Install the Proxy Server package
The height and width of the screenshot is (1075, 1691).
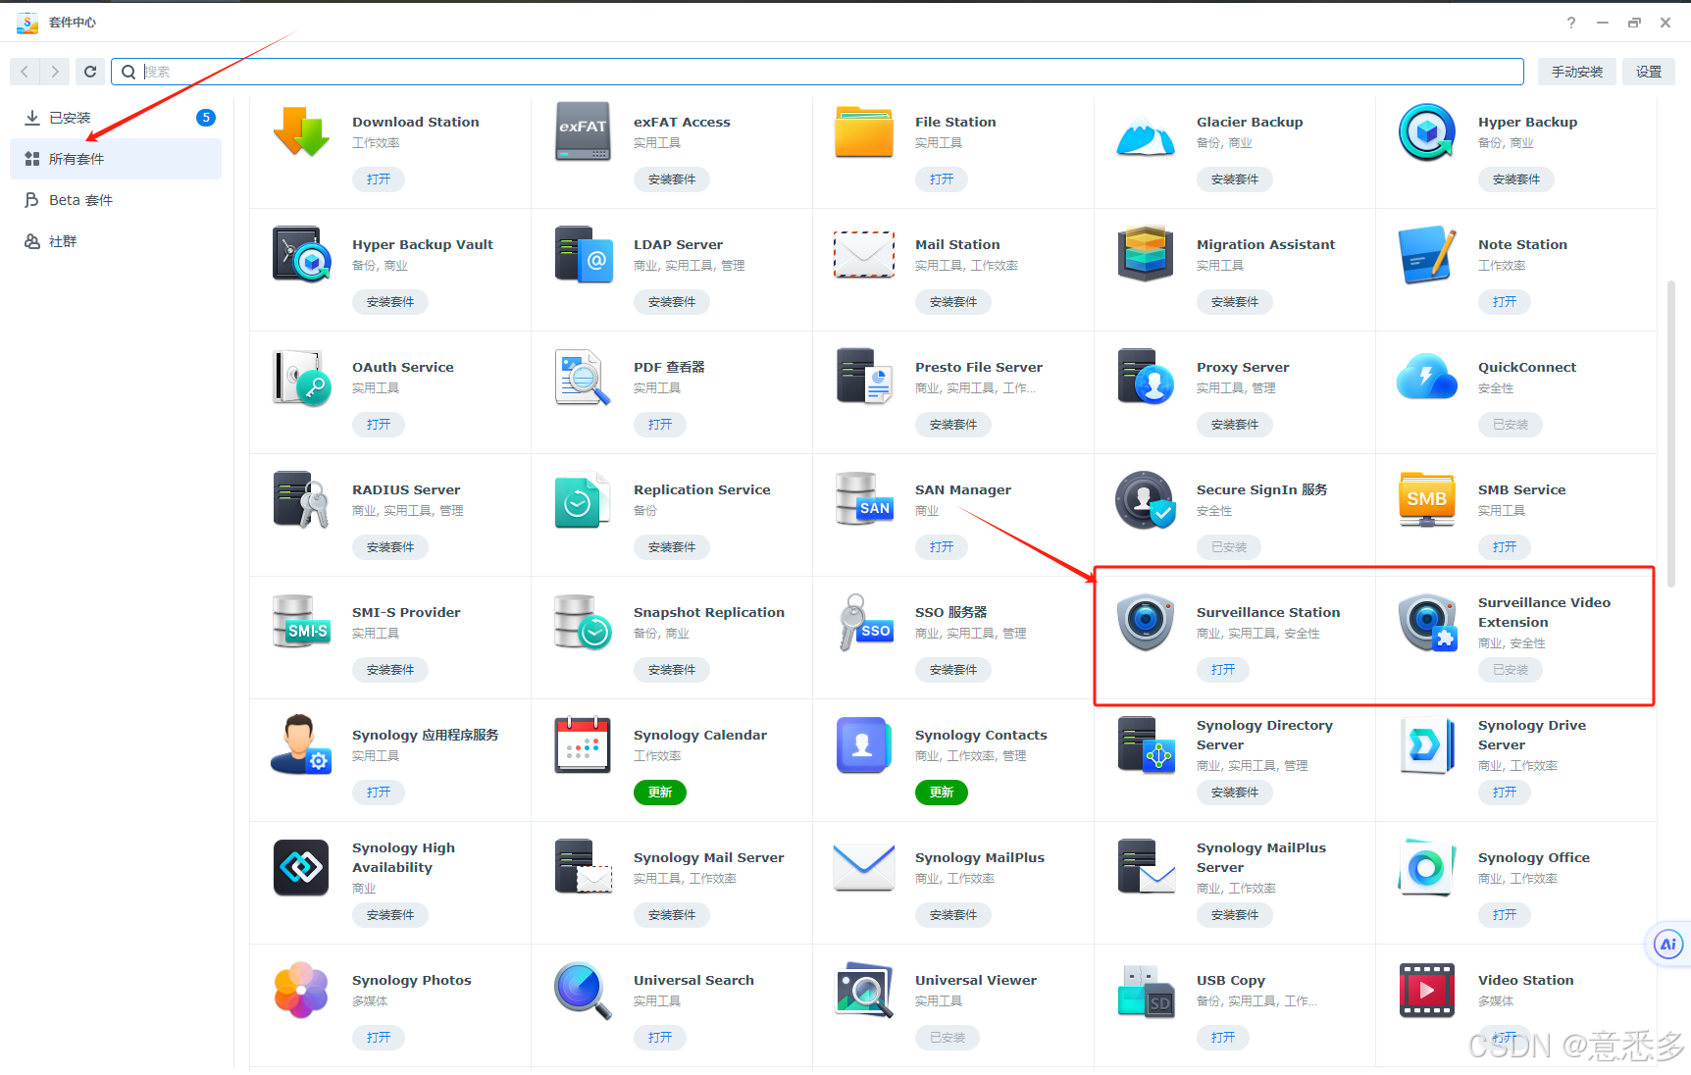pos(1235,425)
